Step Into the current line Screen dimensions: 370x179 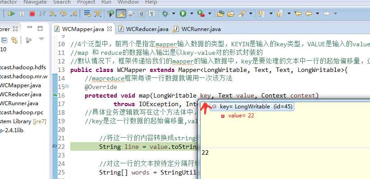(53, 13)
